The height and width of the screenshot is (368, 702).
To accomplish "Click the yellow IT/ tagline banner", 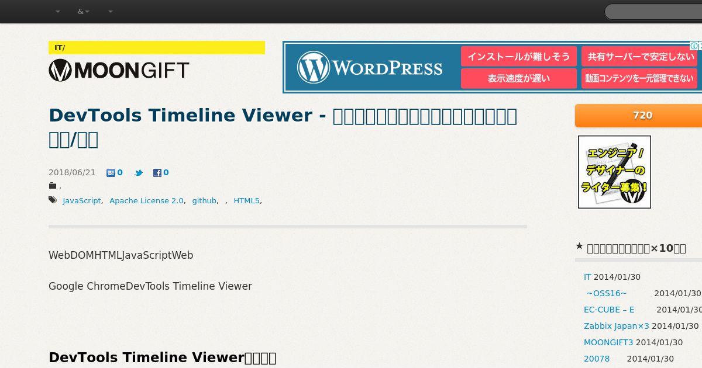I will click(157, 47).
